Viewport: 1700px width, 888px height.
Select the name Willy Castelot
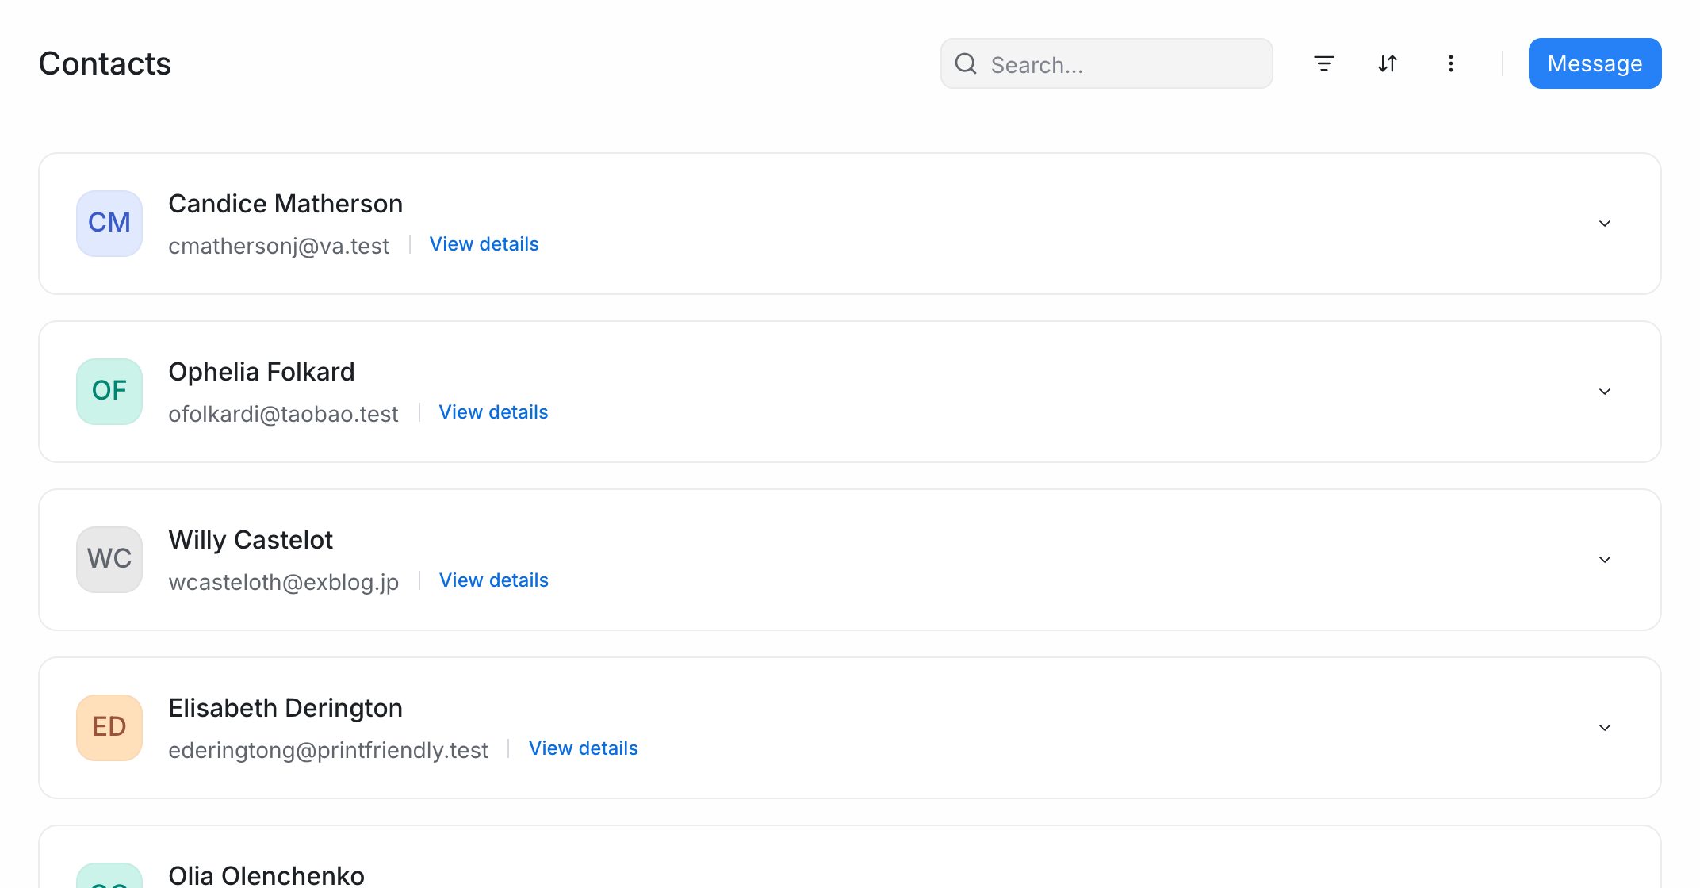pos(251,540)
